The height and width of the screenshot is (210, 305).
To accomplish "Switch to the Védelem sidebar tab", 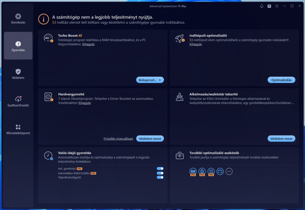I will (x=18, y=74).
